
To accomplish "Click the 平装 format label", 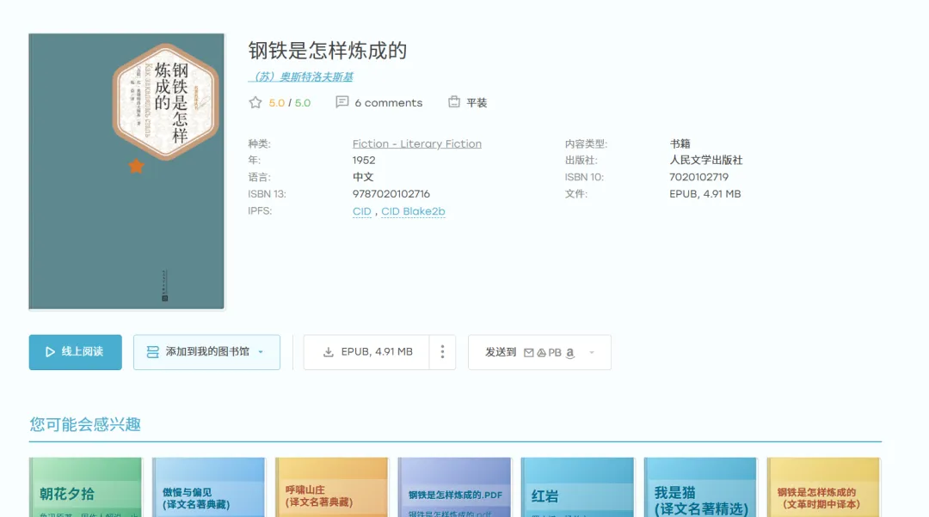I will (477, 103).
